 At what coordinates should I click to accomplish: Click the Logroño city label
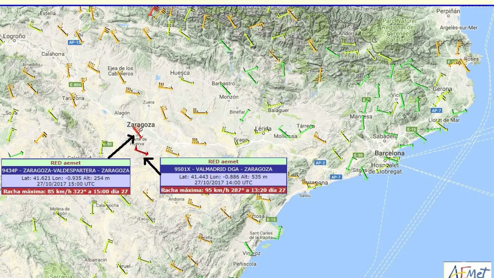14,36
